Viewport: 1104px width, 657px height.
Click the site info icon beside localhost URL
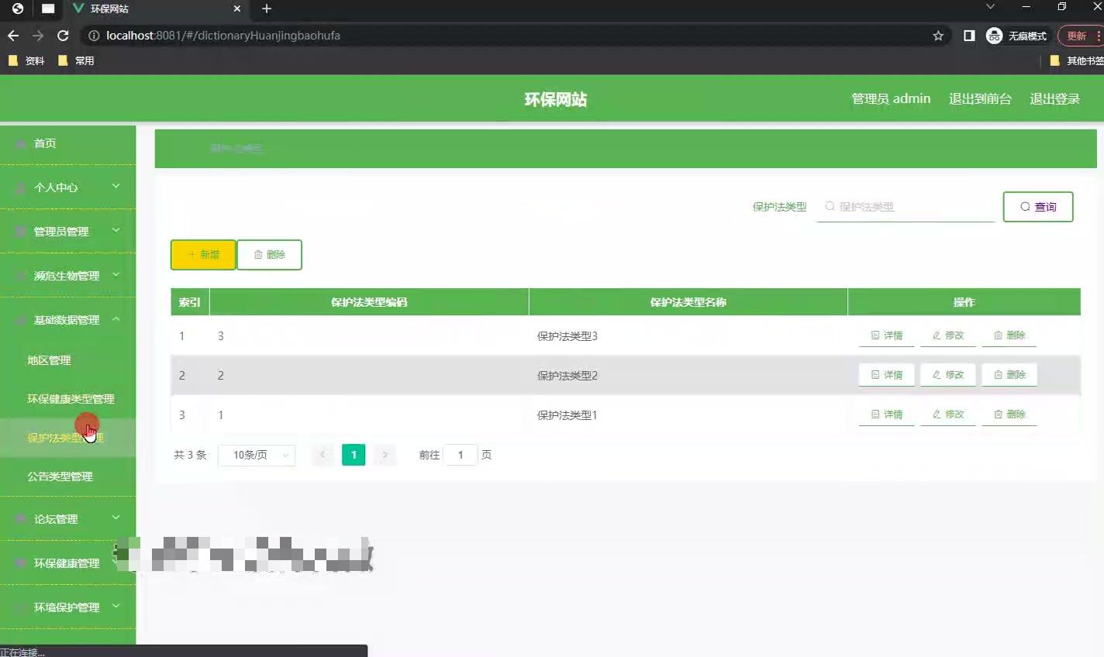(x=94, y=36)
